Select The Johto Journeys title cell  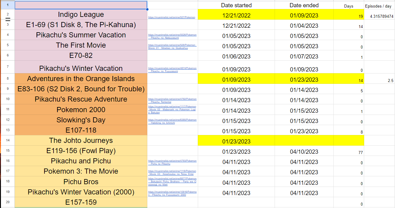click(x=81, y=140)
